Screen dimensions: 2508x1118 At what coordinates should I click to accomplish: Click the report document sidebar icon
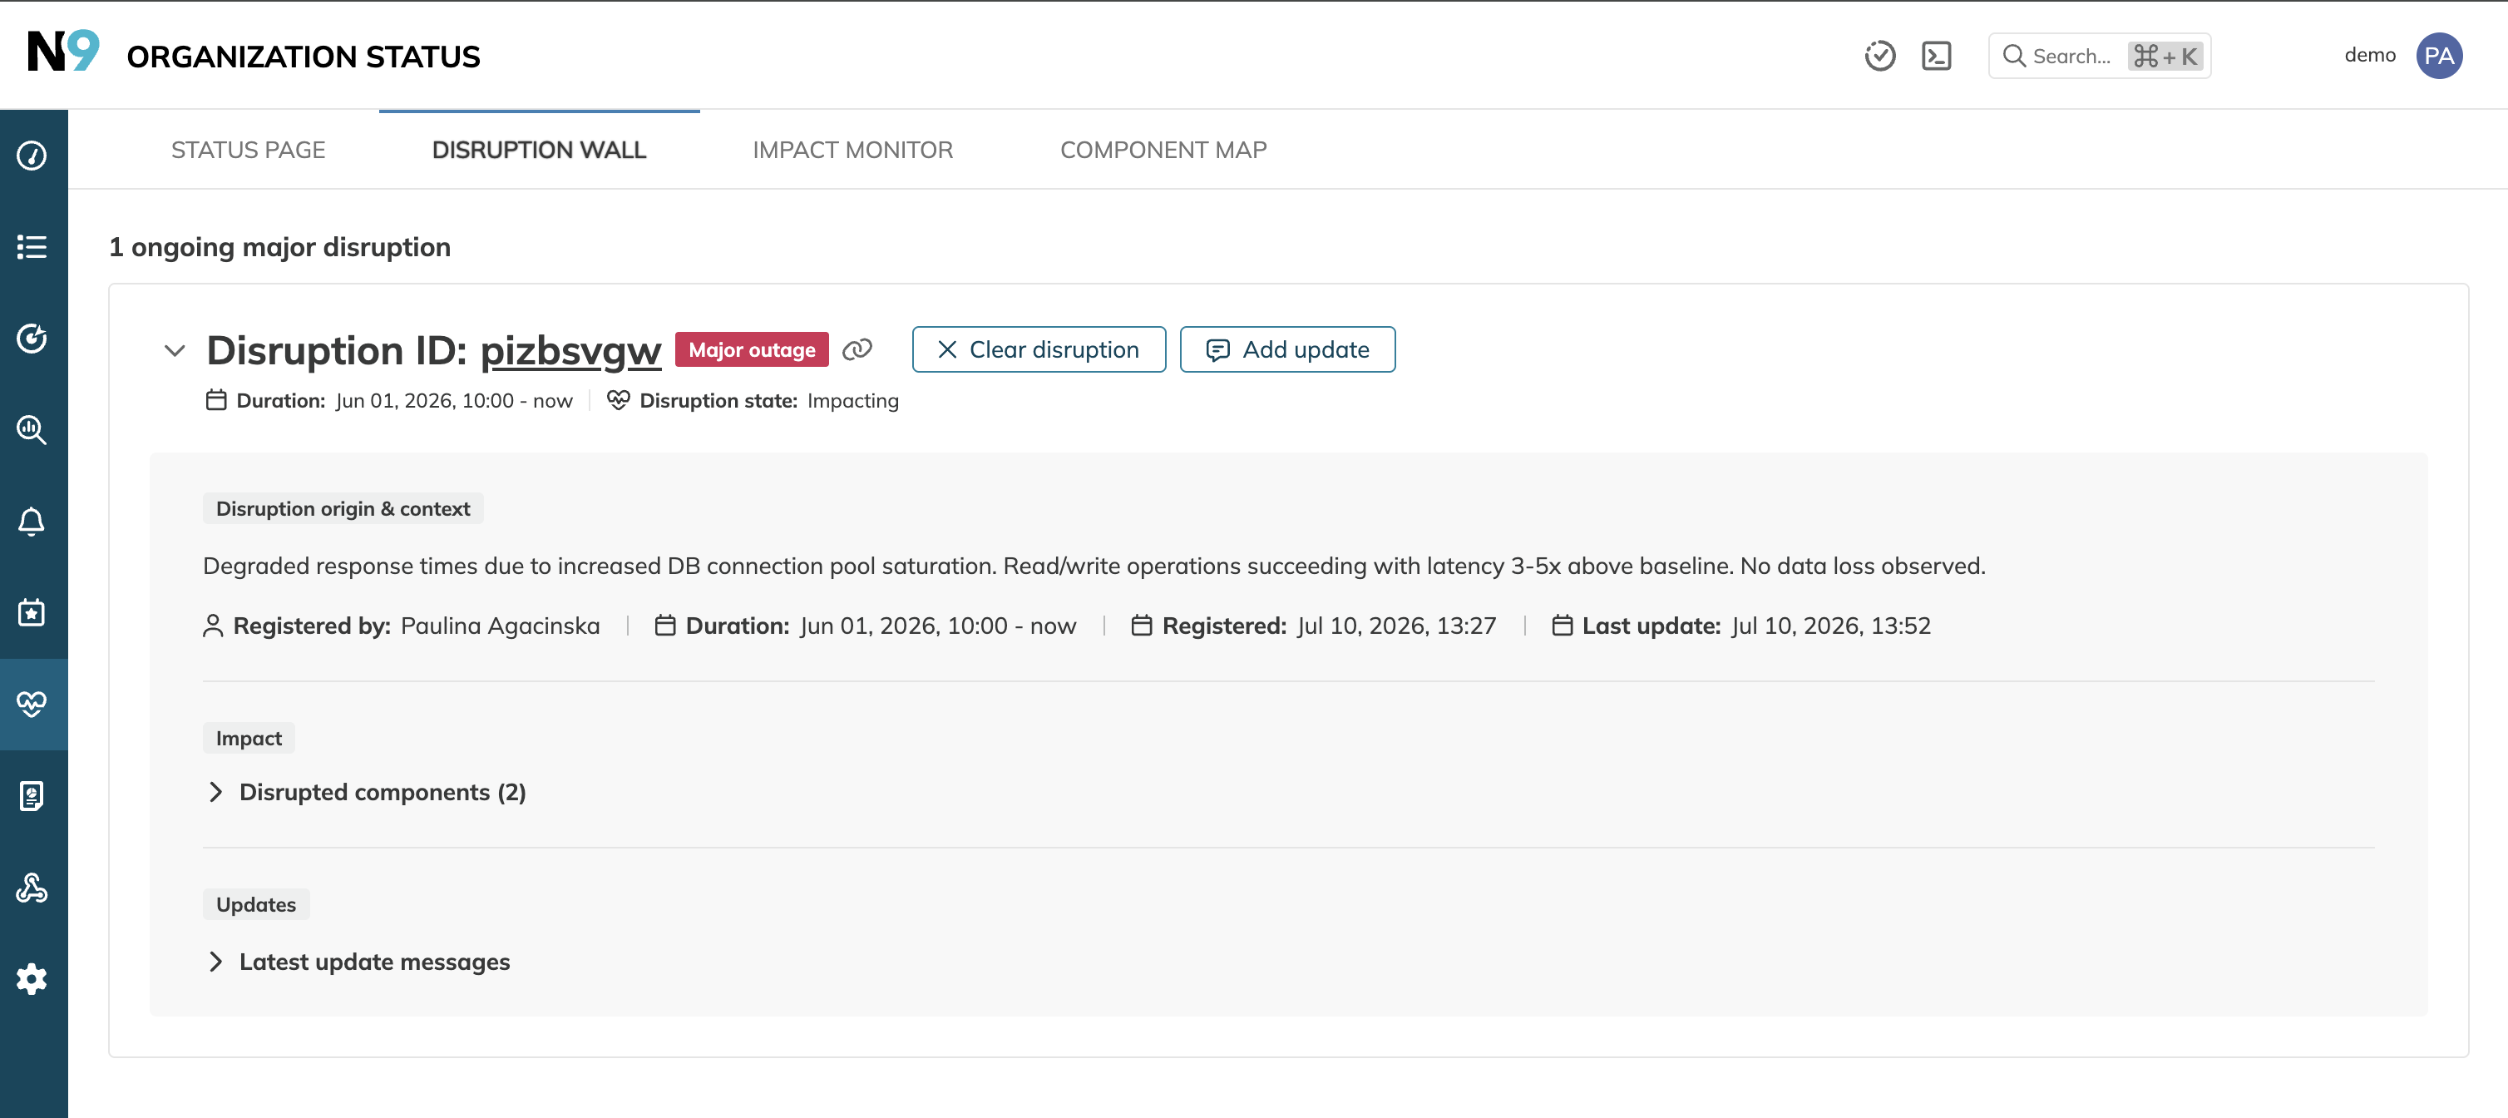(x=32, y=795)
